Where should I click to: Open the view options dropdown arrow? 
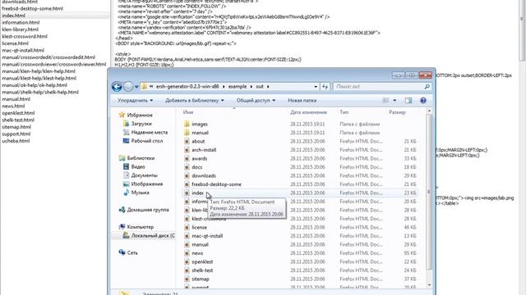coord(394,100)
